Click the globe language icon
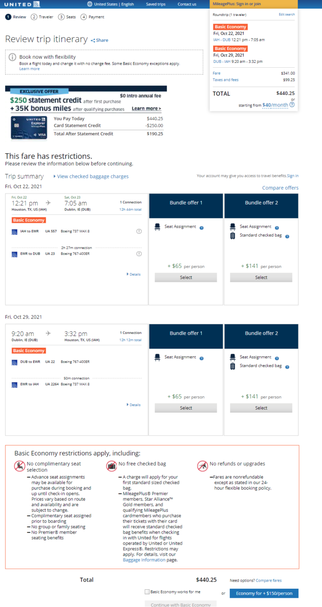The height and width of the screenshot is (607, 322). 89,4
